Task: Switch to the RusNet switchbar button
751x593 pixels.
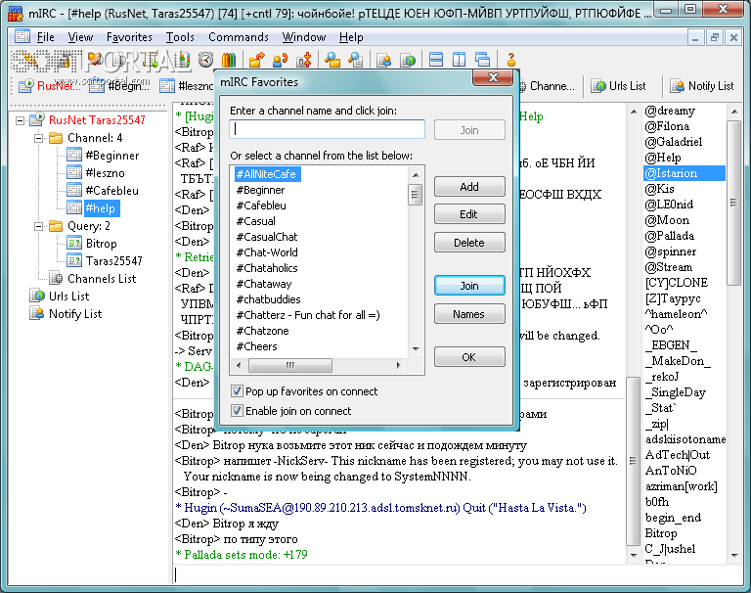Action: [x=49, y=86]
